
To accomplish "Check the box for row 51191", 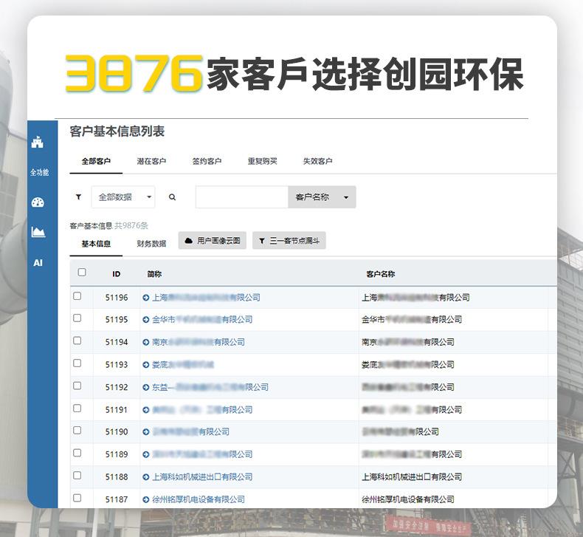I will point(77,408).
